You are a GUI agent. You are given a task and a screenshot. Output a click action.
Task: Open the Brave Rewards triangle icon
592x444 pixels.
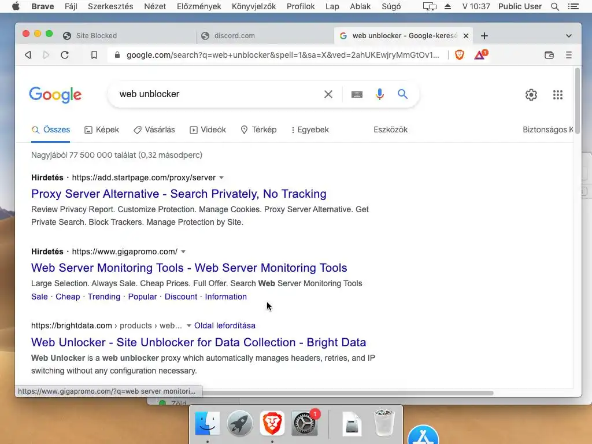480,55
